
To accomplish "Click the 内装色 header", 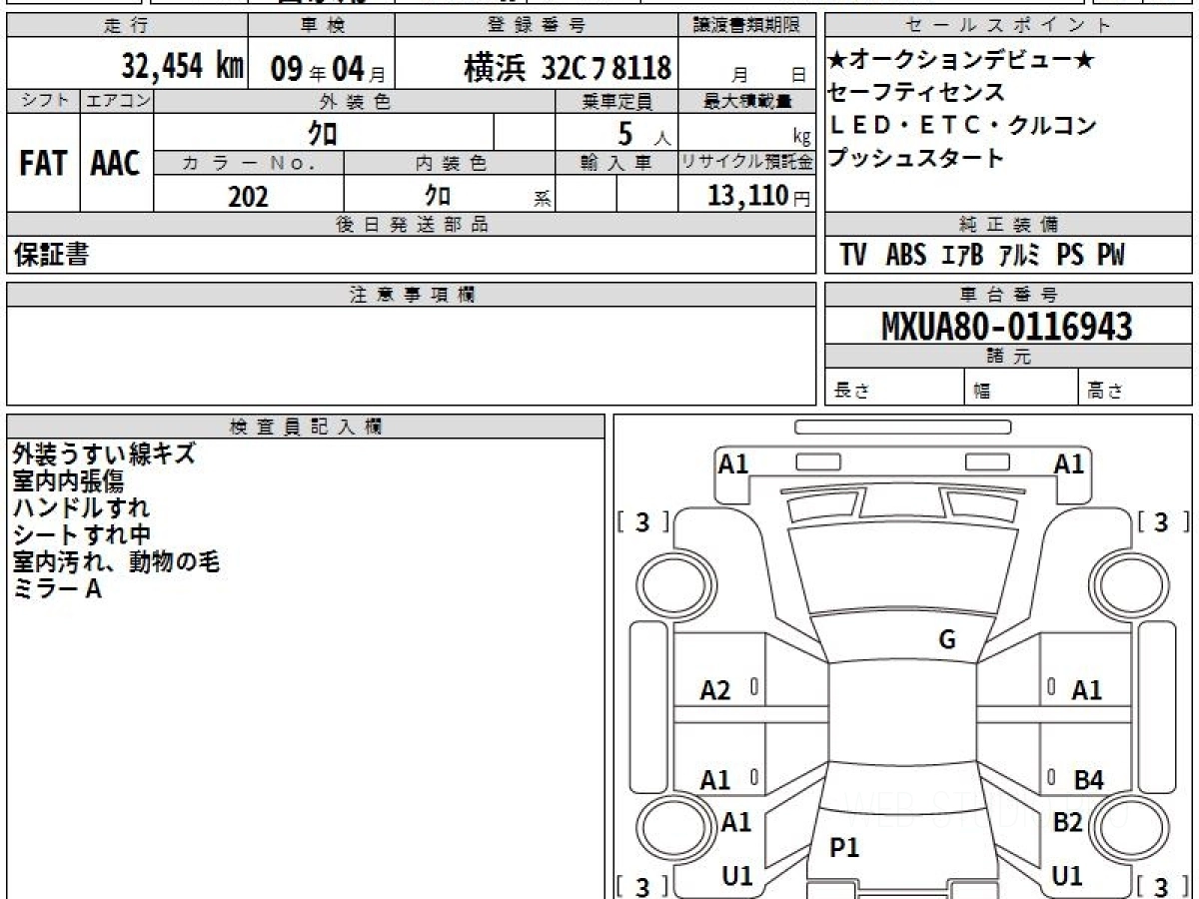I will pyautogui.click(x=450, y=163).
